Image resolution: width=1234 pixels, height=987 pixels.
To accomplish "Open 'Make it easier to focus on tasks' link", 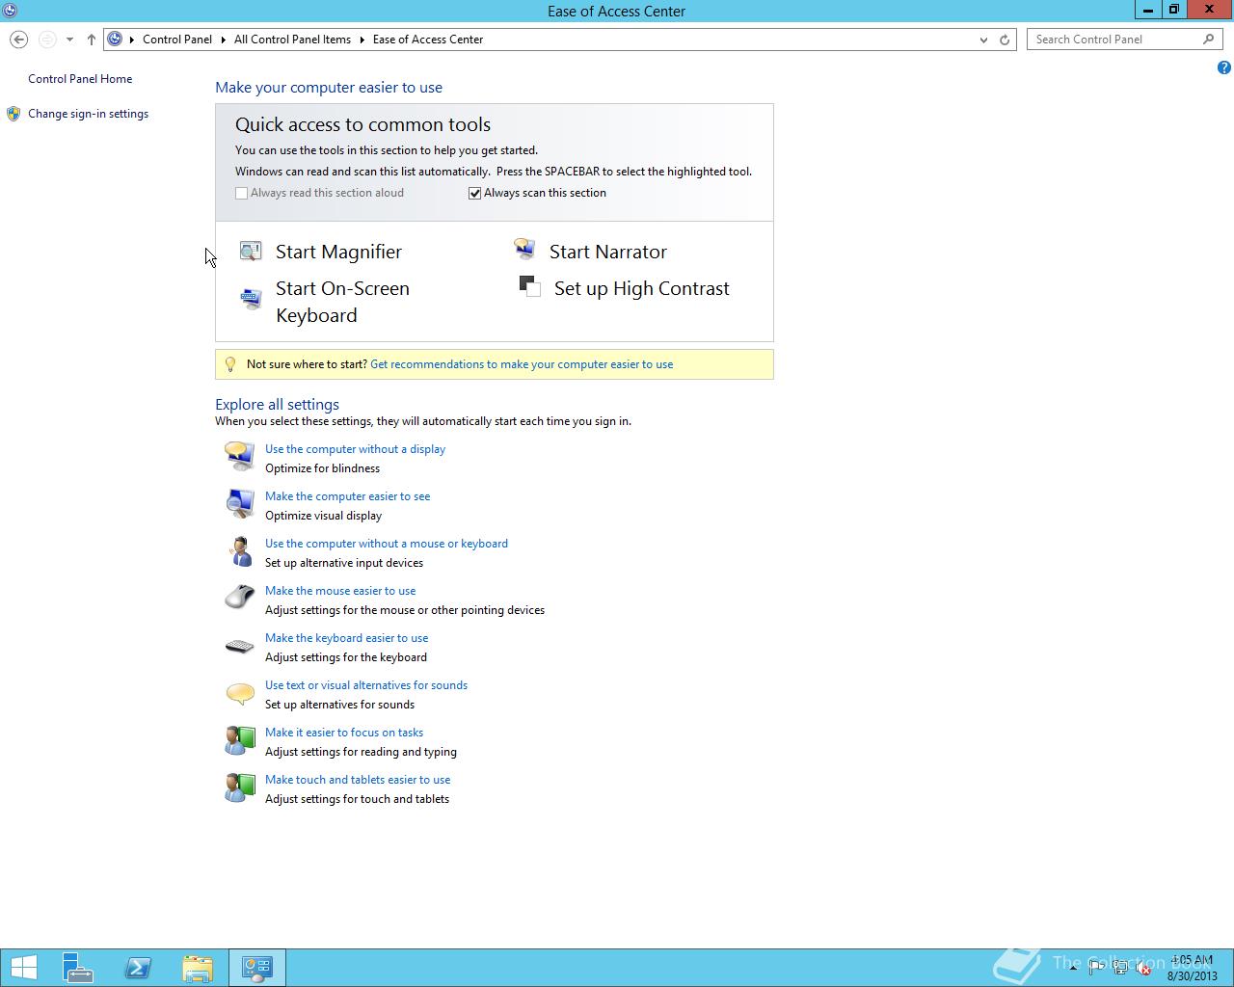I will coord(344,733).
